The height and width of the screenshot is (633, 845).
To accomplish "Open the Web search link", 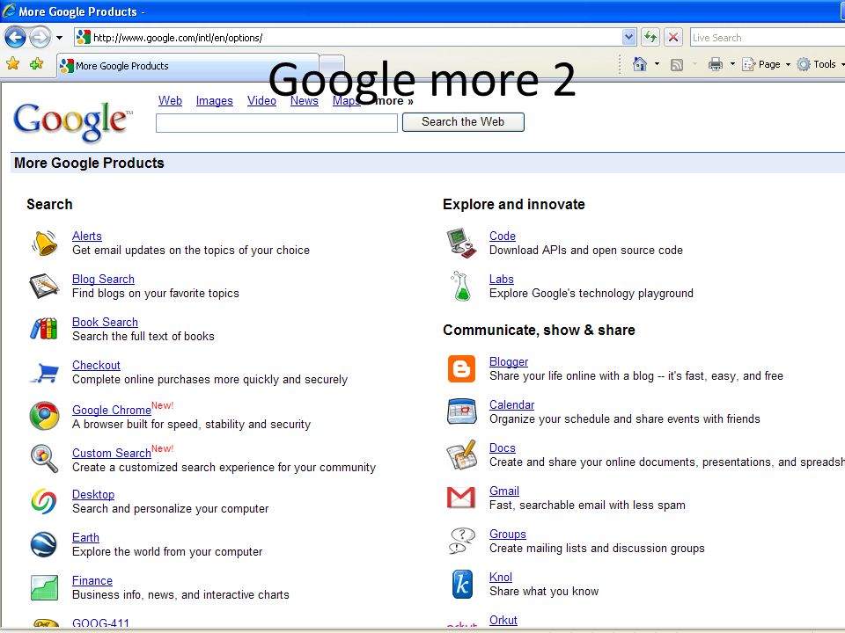I will [170, 100].
